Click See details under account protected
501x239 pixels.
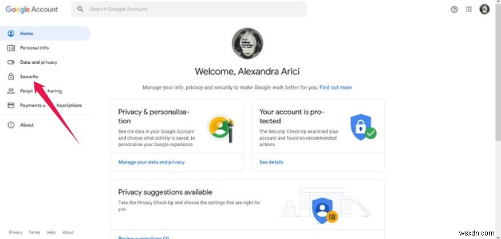[271, 162]
